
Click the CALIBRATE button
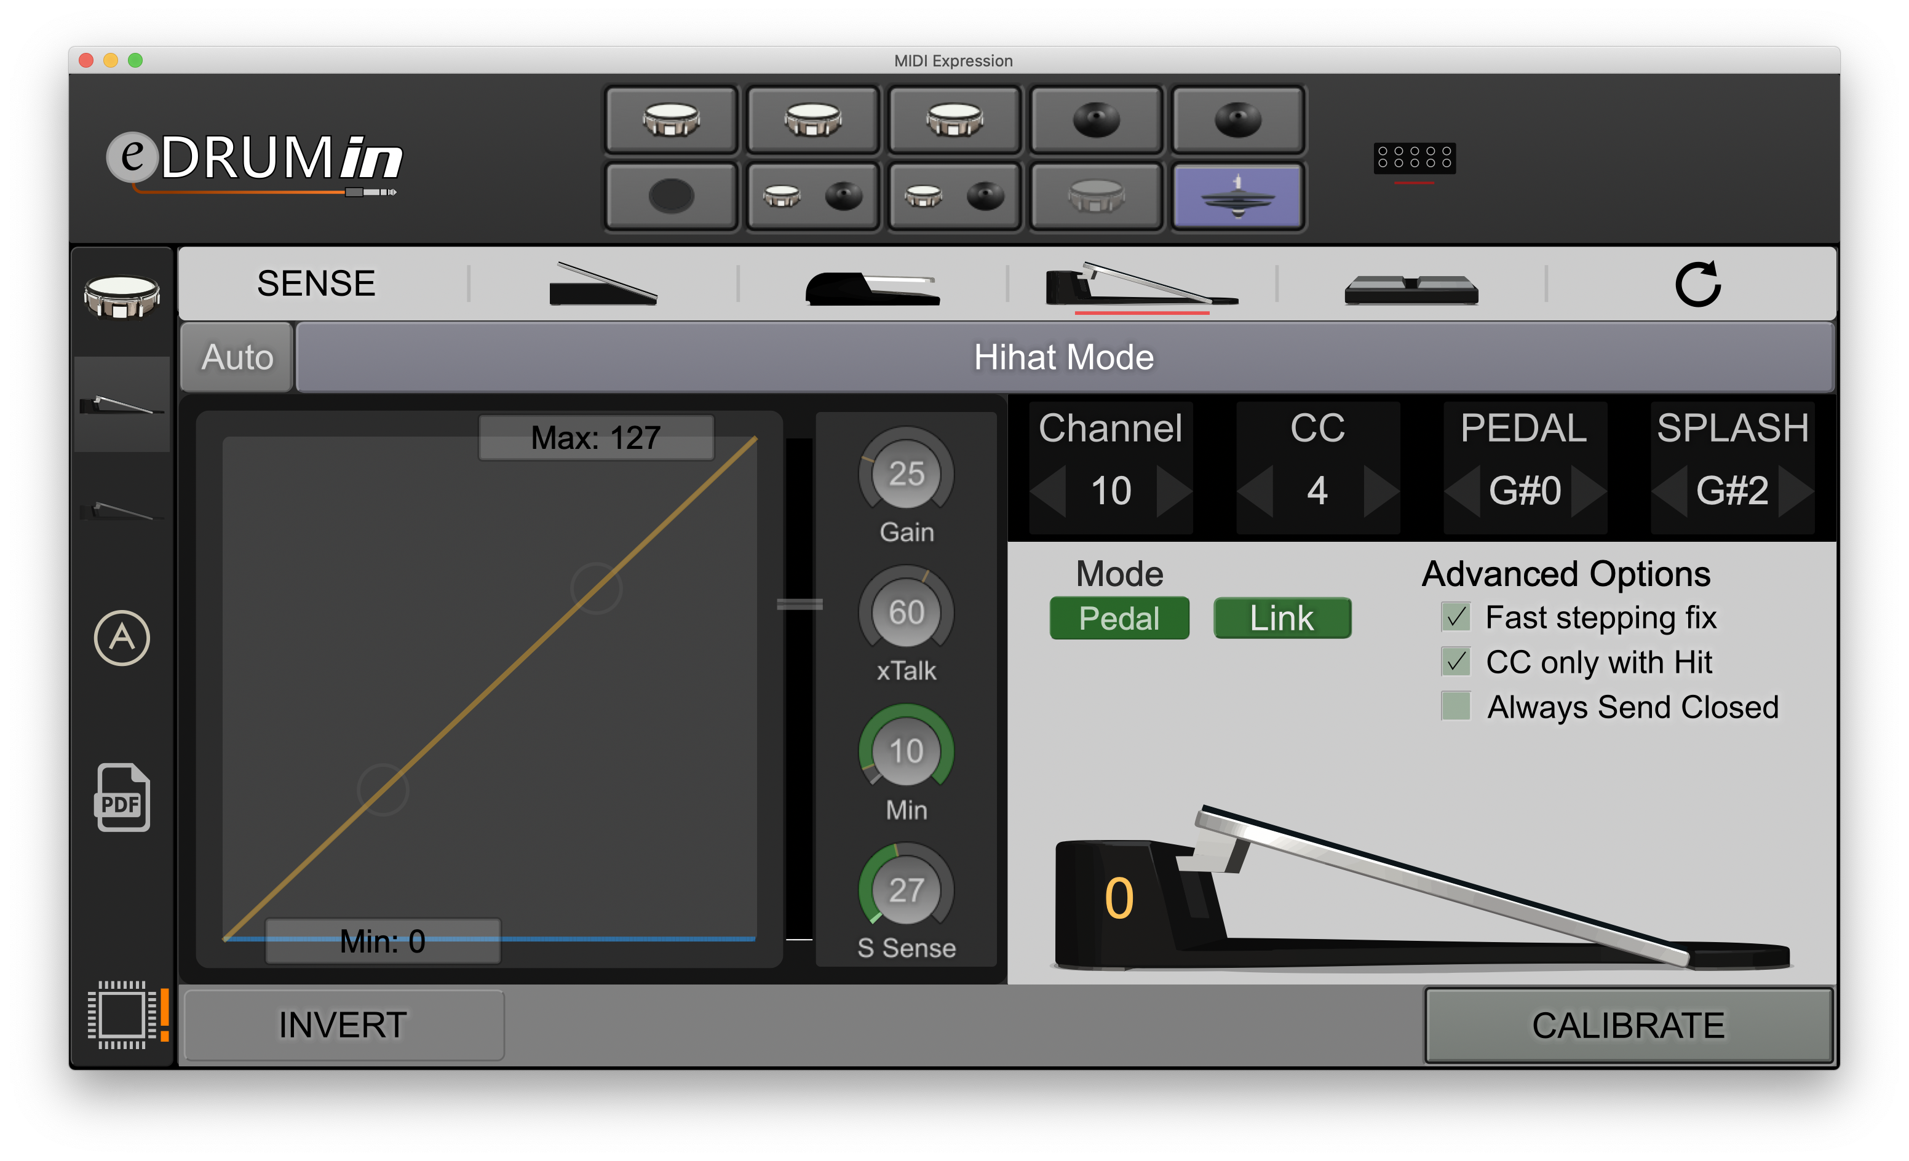click(x=1629, y=1024)
